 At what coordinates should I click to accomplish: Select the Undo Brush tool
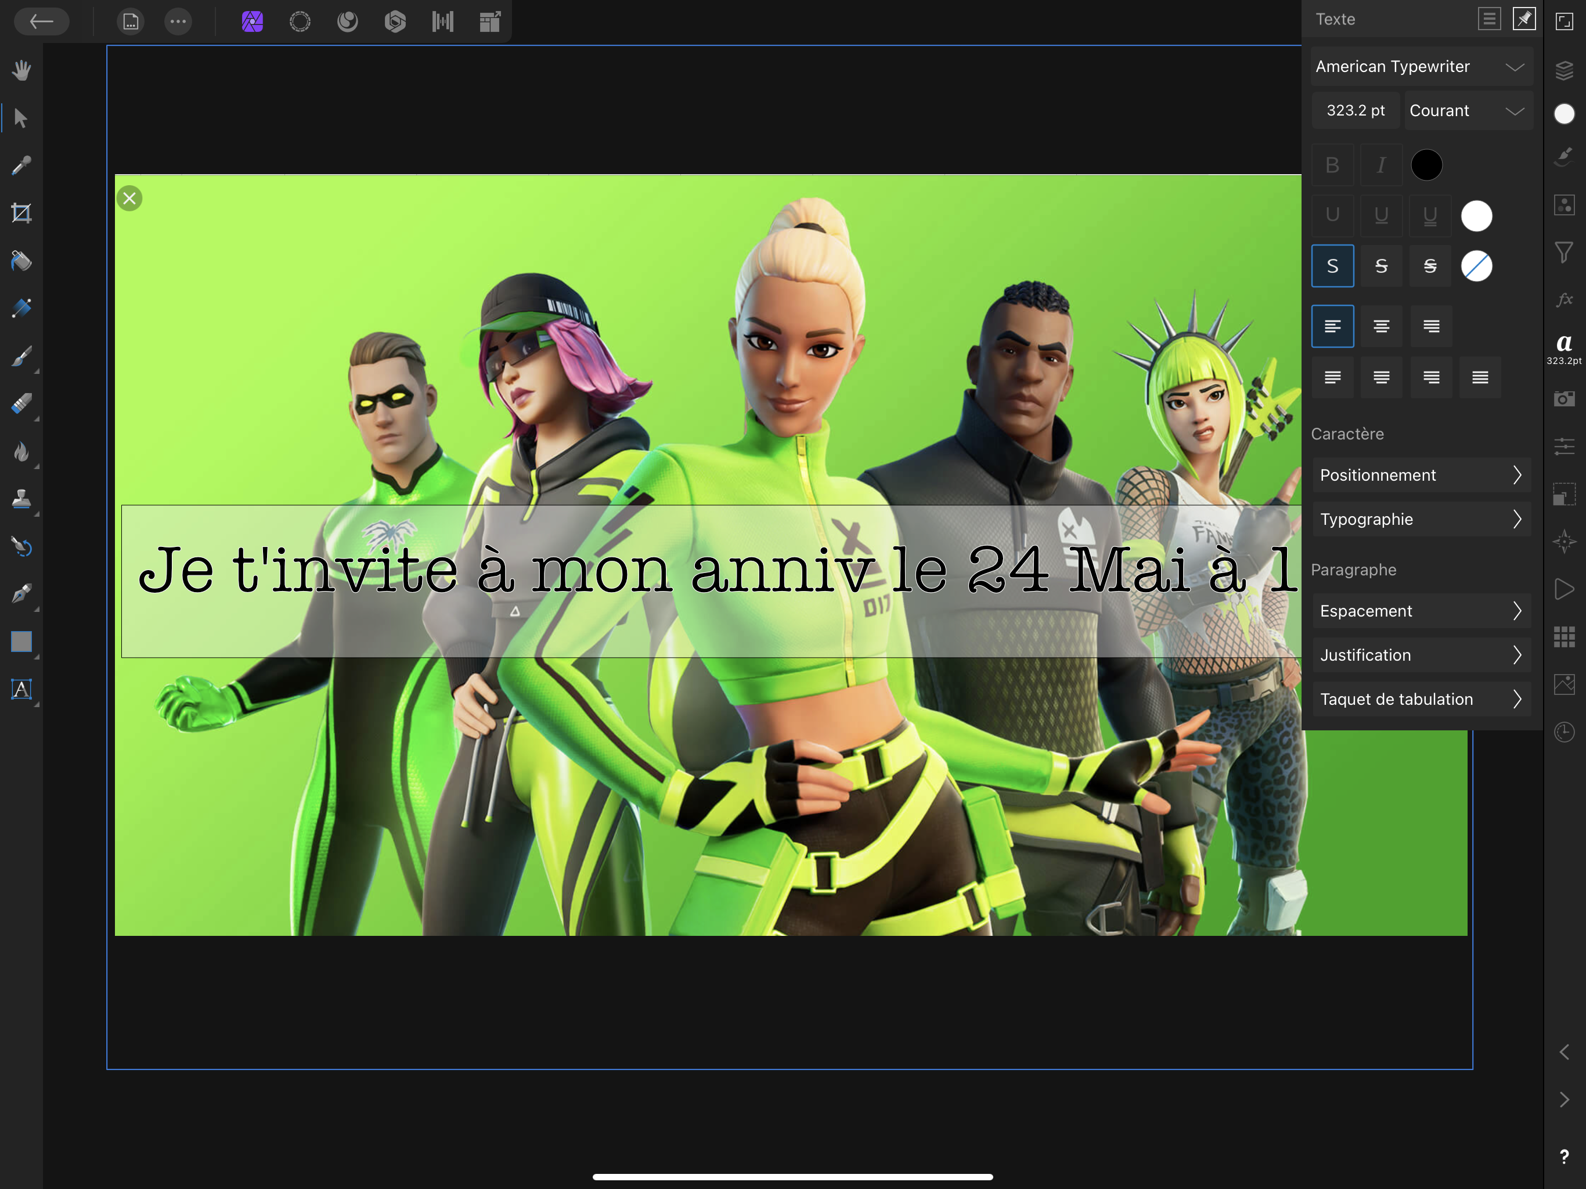pos(21,546)
